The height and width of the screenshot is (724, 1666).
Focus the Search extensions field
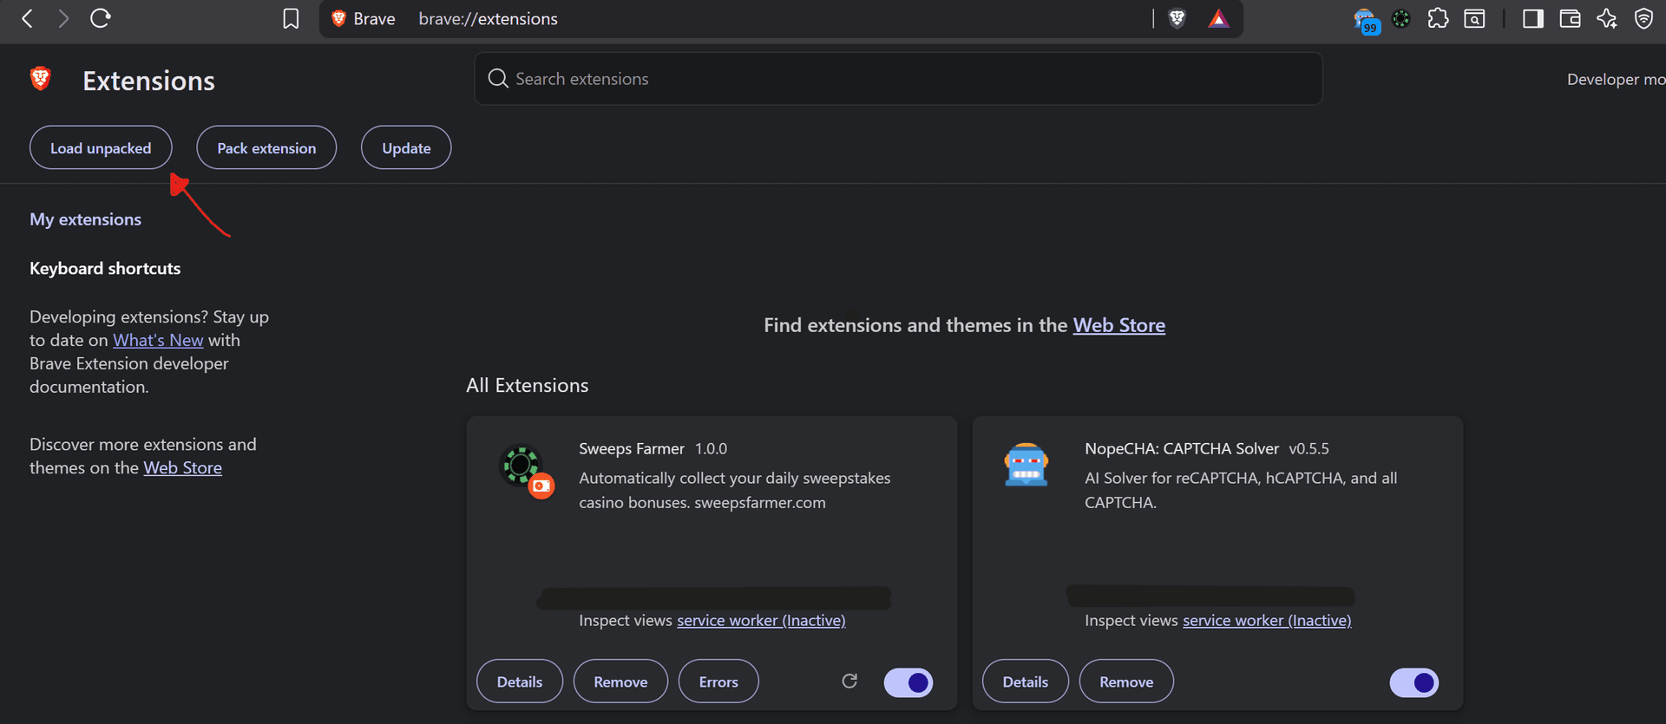coord(898,79)
